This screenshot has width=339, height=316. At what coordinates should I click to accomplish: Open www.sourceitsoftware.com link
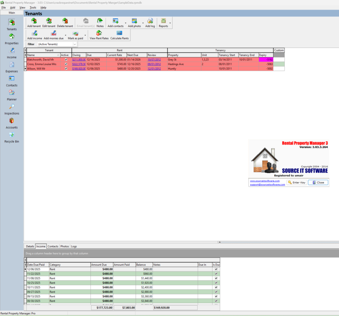(265, 181)
